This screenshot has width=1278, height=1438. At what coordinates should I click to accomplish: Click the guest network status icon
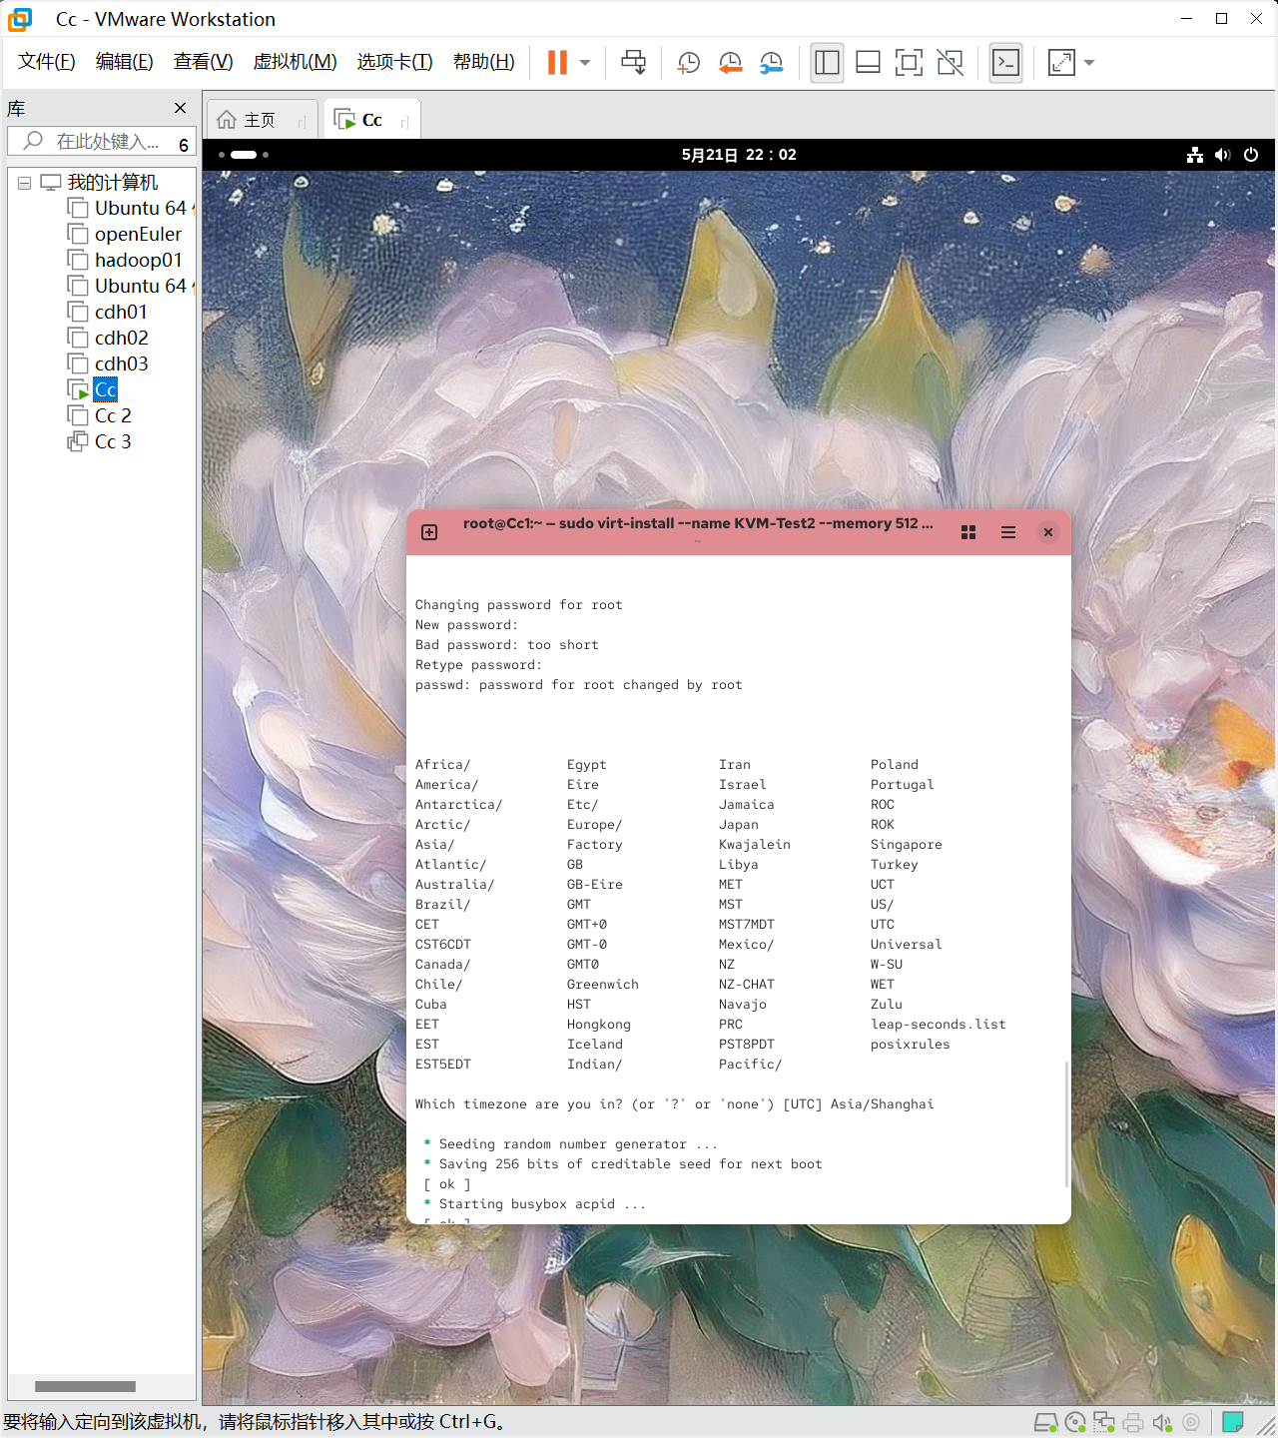(1194, 155)
